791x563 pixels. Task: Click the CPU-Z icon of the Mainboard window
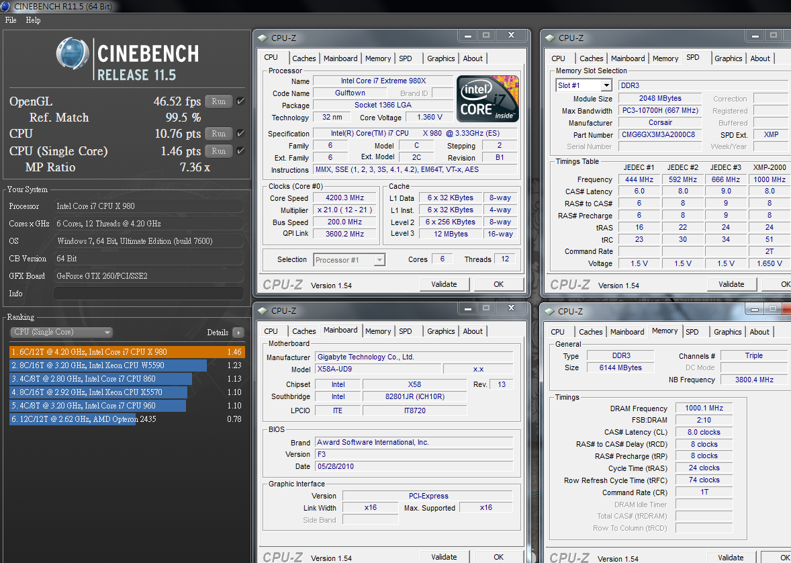click(x=263, y=311)
